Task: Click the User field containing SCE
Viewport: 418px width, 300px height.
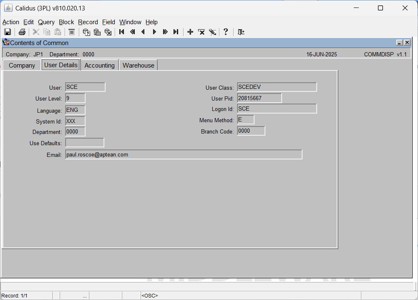Action: [85, 87]
